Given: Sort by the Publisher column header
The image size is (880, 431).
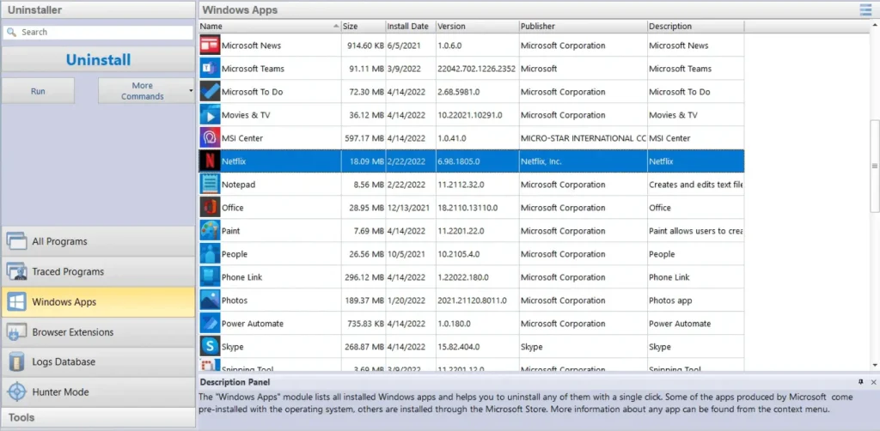Looking at the screenshot, I should (x=584, y=27).
